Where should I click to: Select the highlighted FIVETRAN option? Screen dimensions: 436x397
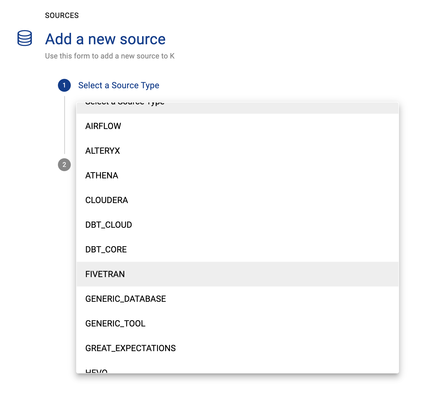(x=105, y=274)
